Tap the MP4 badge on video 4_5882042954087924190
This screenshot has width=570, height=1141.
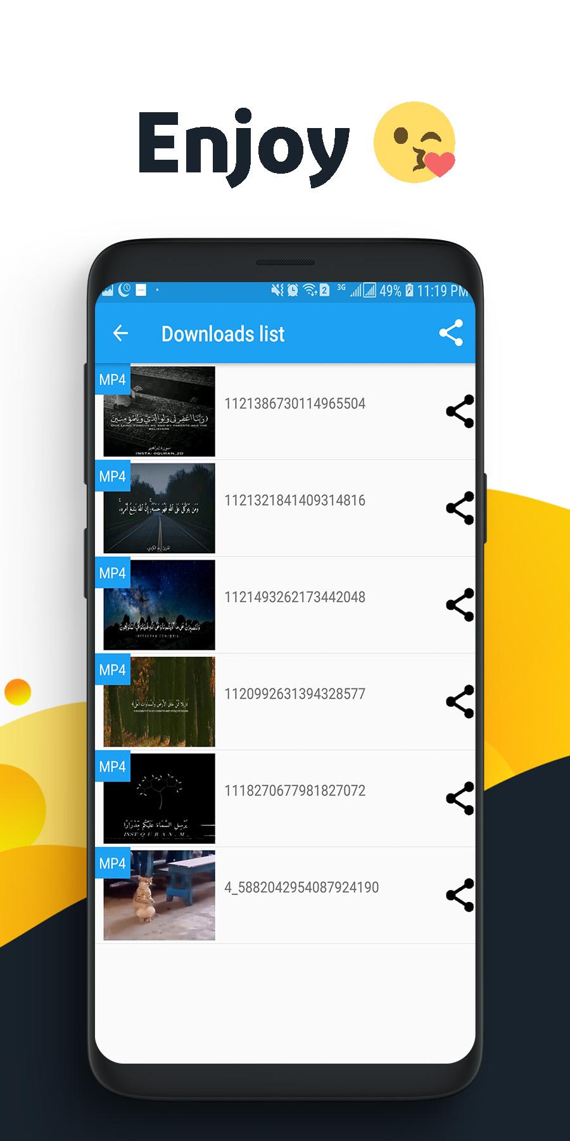point(113,863)
